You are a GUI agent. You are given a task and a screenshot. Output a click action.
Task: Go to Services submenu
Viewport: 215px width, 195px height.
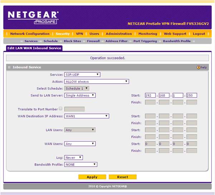31,41
